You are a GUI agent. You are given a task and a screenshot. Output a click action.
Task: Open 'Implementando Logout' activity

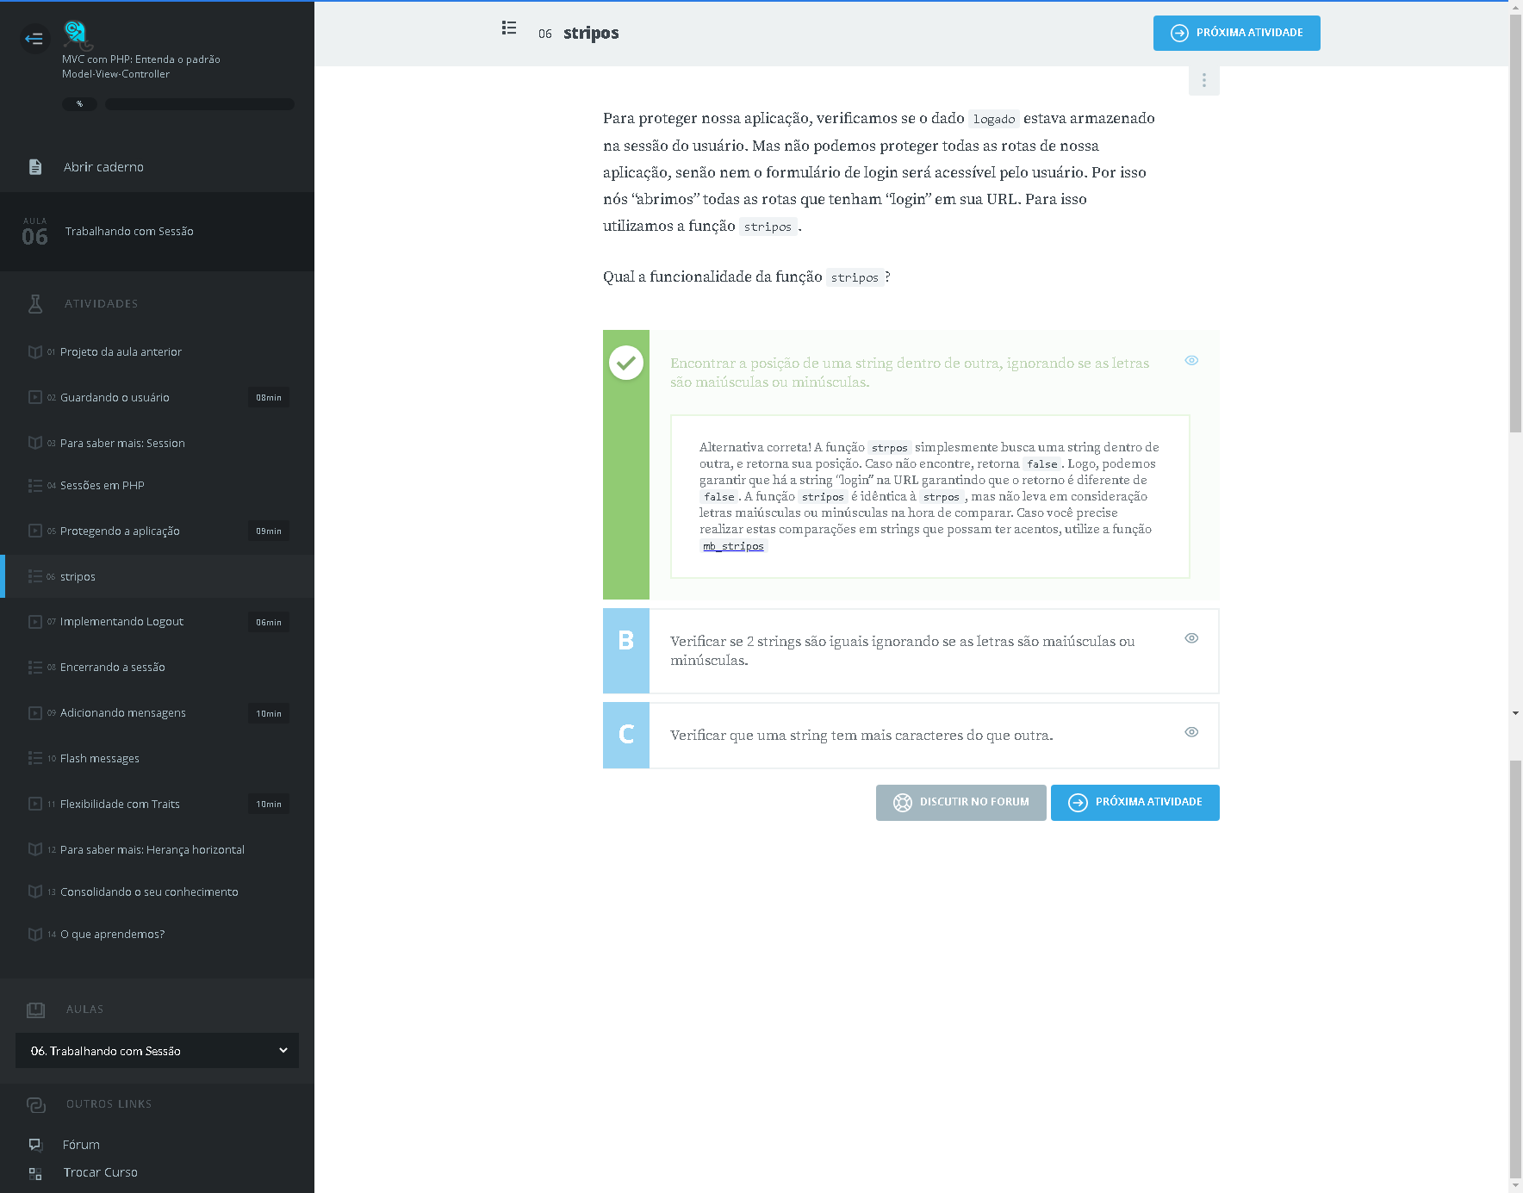coord(121,622)
